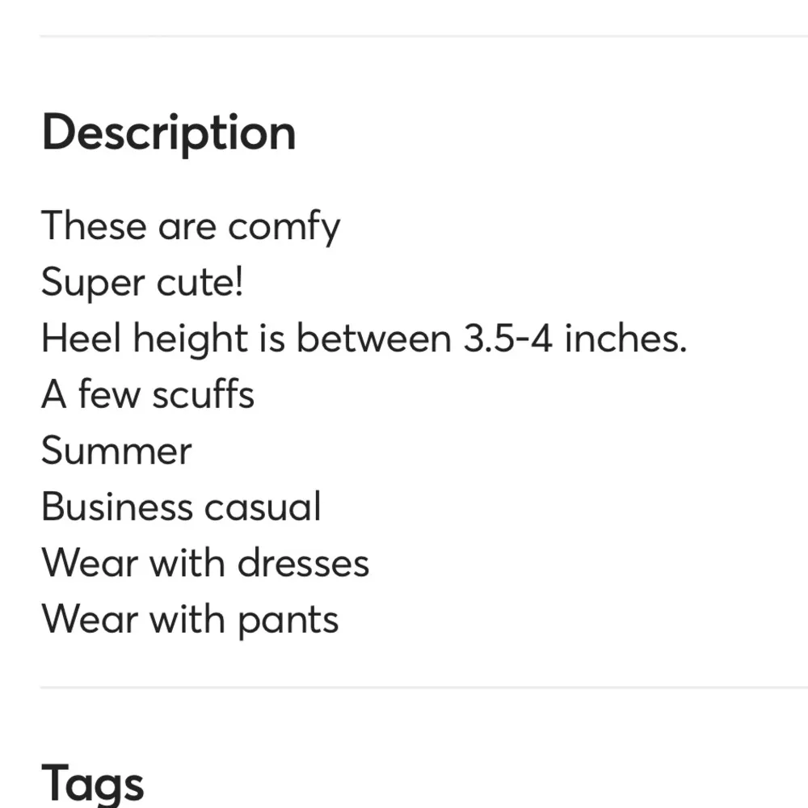Click the word "pants"
808x808 pixels.
click(288, 621)
